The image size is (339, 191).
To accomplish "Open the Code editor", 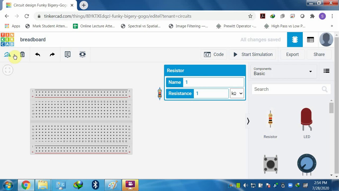I will click(214, 54).
